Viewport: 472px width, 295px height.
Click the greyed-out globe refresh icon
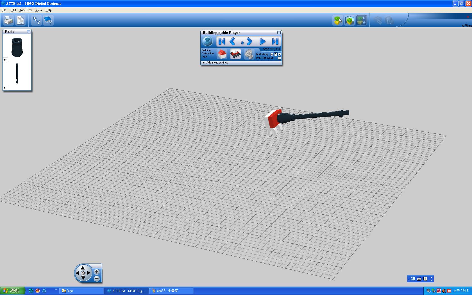point(389,20)
